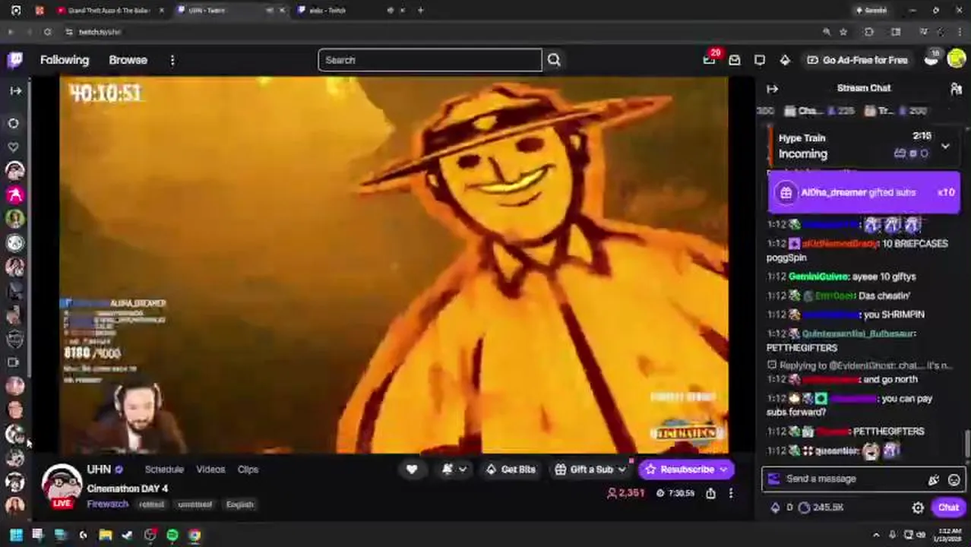Collapse the Stream Chat panel
This screenshot has width=971, height=547.
(x=773, y=89)
